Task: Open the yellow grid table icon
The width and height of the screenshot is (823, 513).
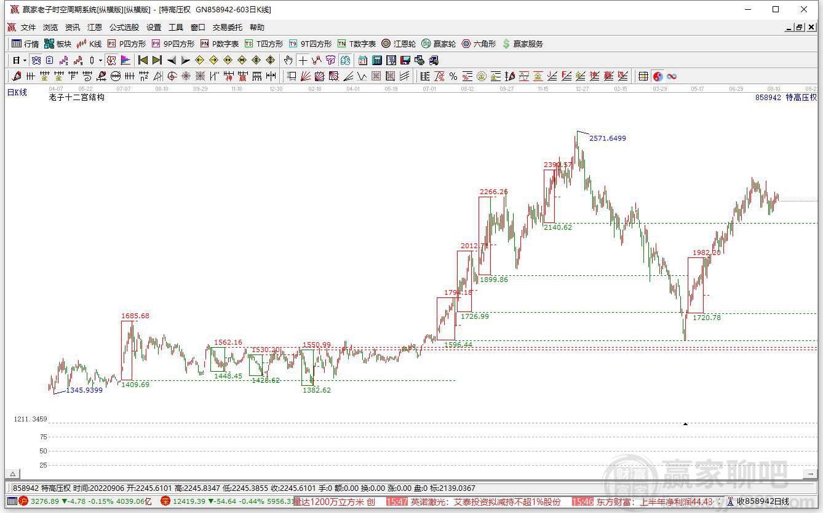Action: click(x=643, y=76)
